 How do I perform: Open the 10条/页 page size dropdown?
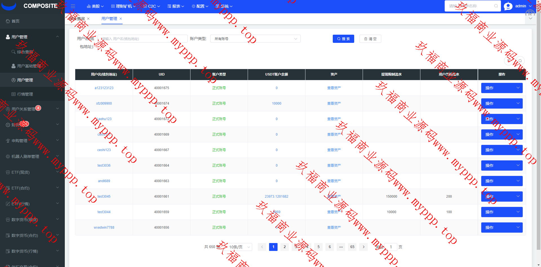(x=240, y=247)
